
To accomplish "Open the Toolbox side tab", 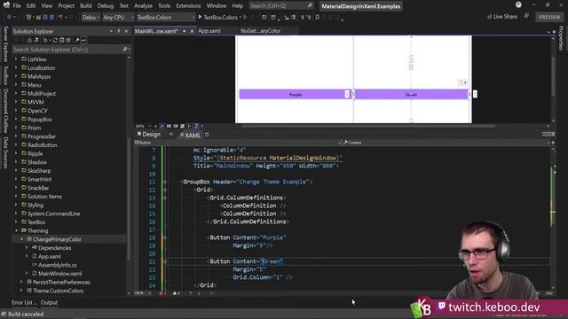I will 5,74.
